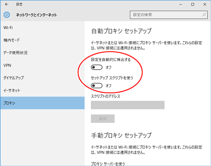This screenshot has height=166, width=211.
Task: Close the settings window
Action: 205,4
